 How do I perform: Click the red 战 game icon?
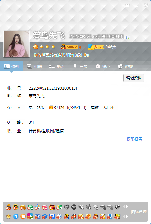tap(67, 216)
